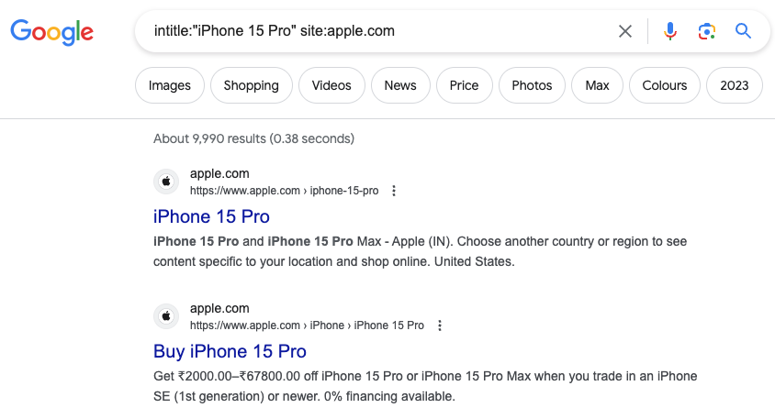Click Apple favicon of first result
The image size is (775, 419).
point(166,182)
